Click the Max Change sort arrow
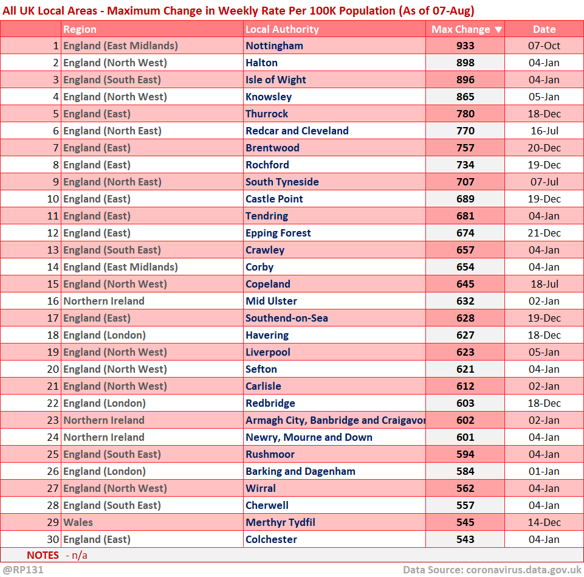The width and height of the screenshot is (584, 577). 498,29
